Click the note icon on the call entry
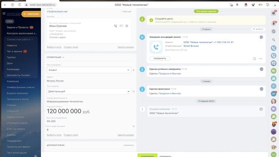The image size is (279, 157). tap(255, 59)
